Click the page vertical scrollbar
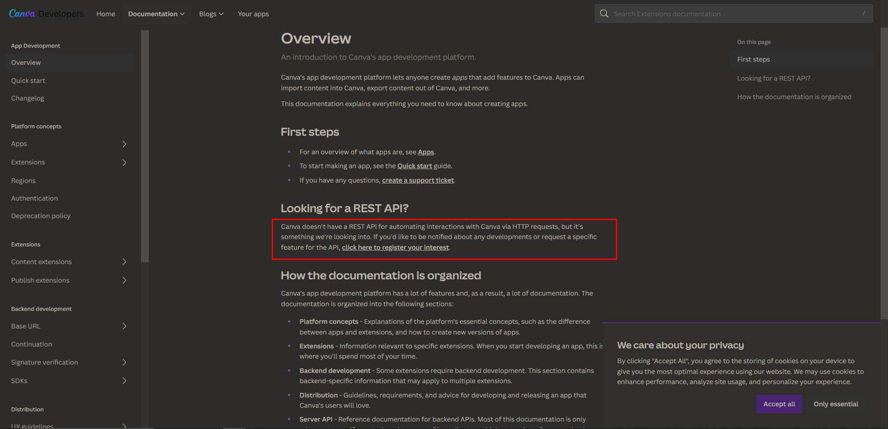 (x=884, y=174)
